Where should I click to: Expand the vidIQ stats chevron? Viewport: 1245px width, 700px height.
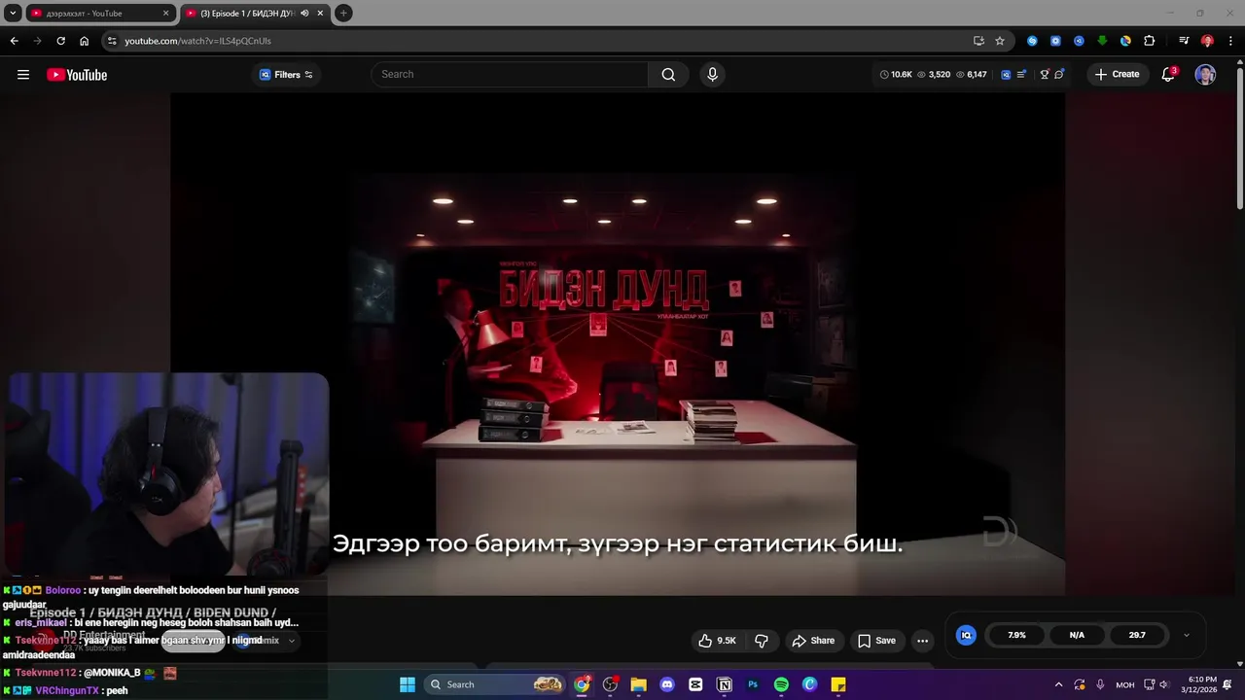(1186, 635)
